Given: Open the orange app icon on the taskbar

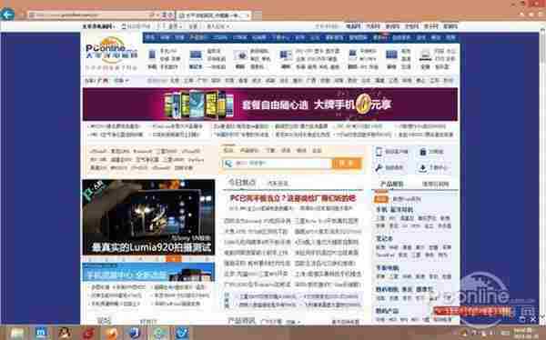Looking at the screenshot, I should coord(111,334).
